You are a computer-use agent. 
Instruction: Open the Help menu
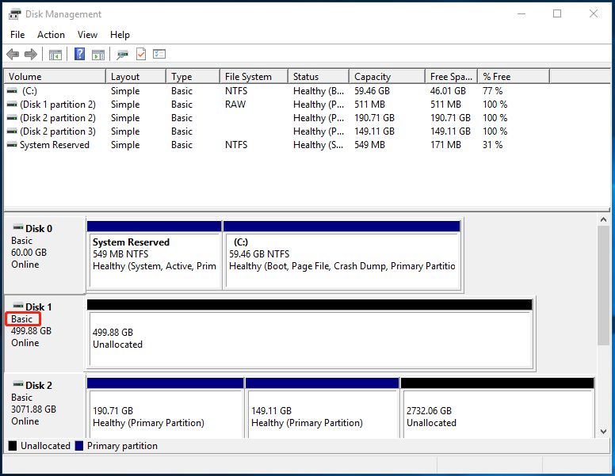pos(120,35)
